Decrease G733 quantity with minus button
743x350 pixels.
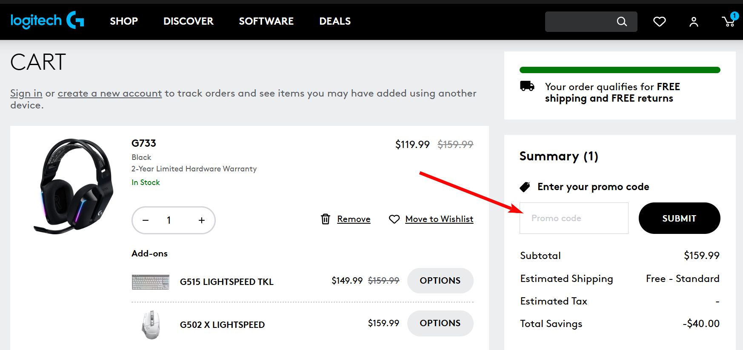click(146, 220)
